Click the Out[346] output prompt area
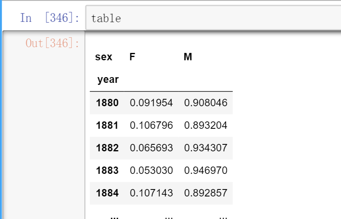 52,43
